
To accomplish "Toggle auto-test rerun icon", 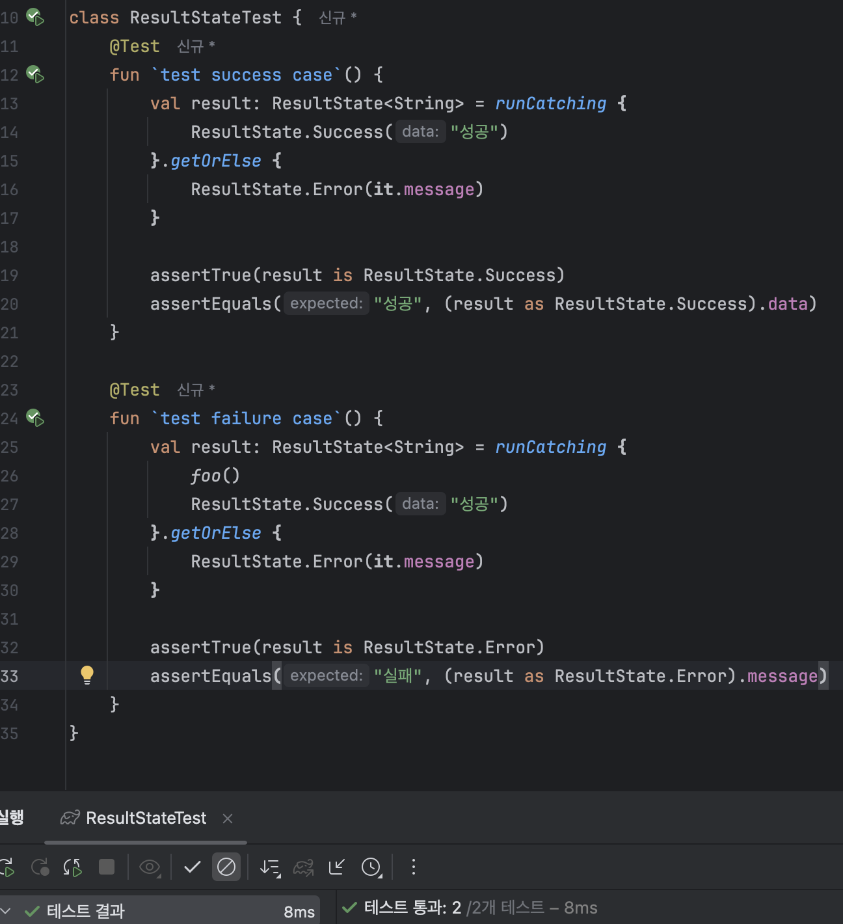I will tap(73, 867).
